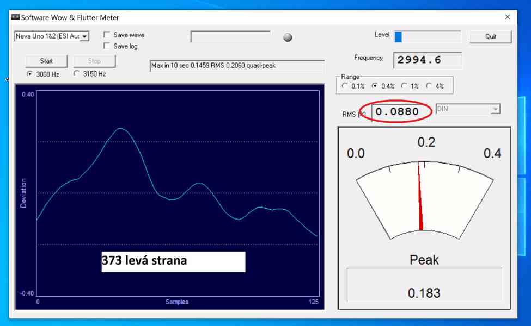Enable the Save log checkbox
Viewport: 531px width, 326px height.
click(107, 46)
